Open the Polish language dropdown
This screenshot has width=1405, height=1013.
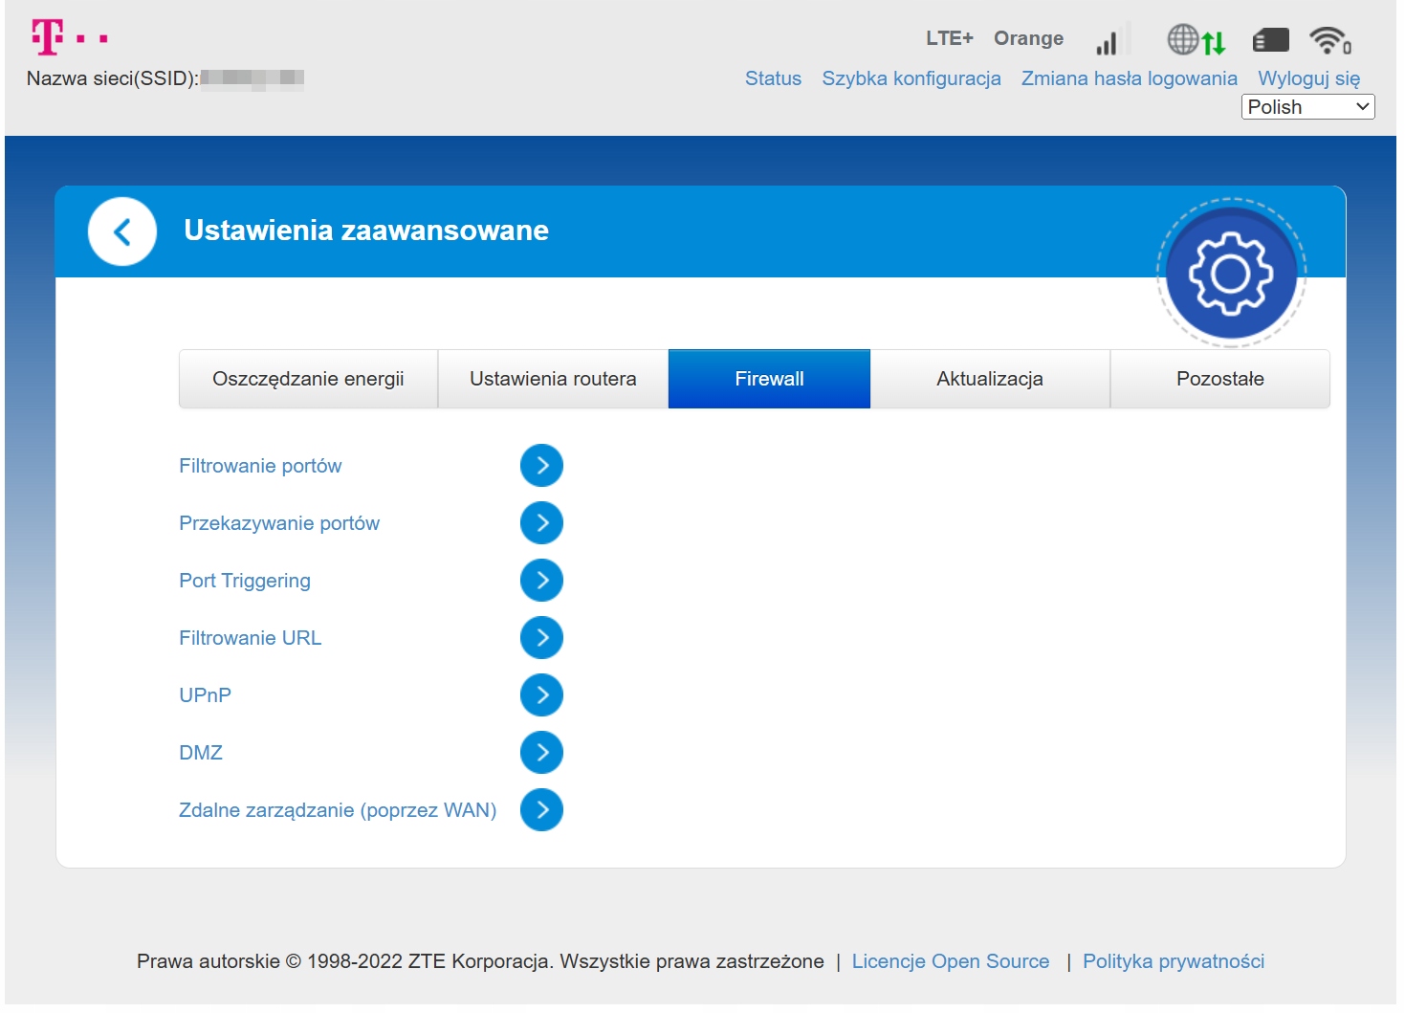1306,107
